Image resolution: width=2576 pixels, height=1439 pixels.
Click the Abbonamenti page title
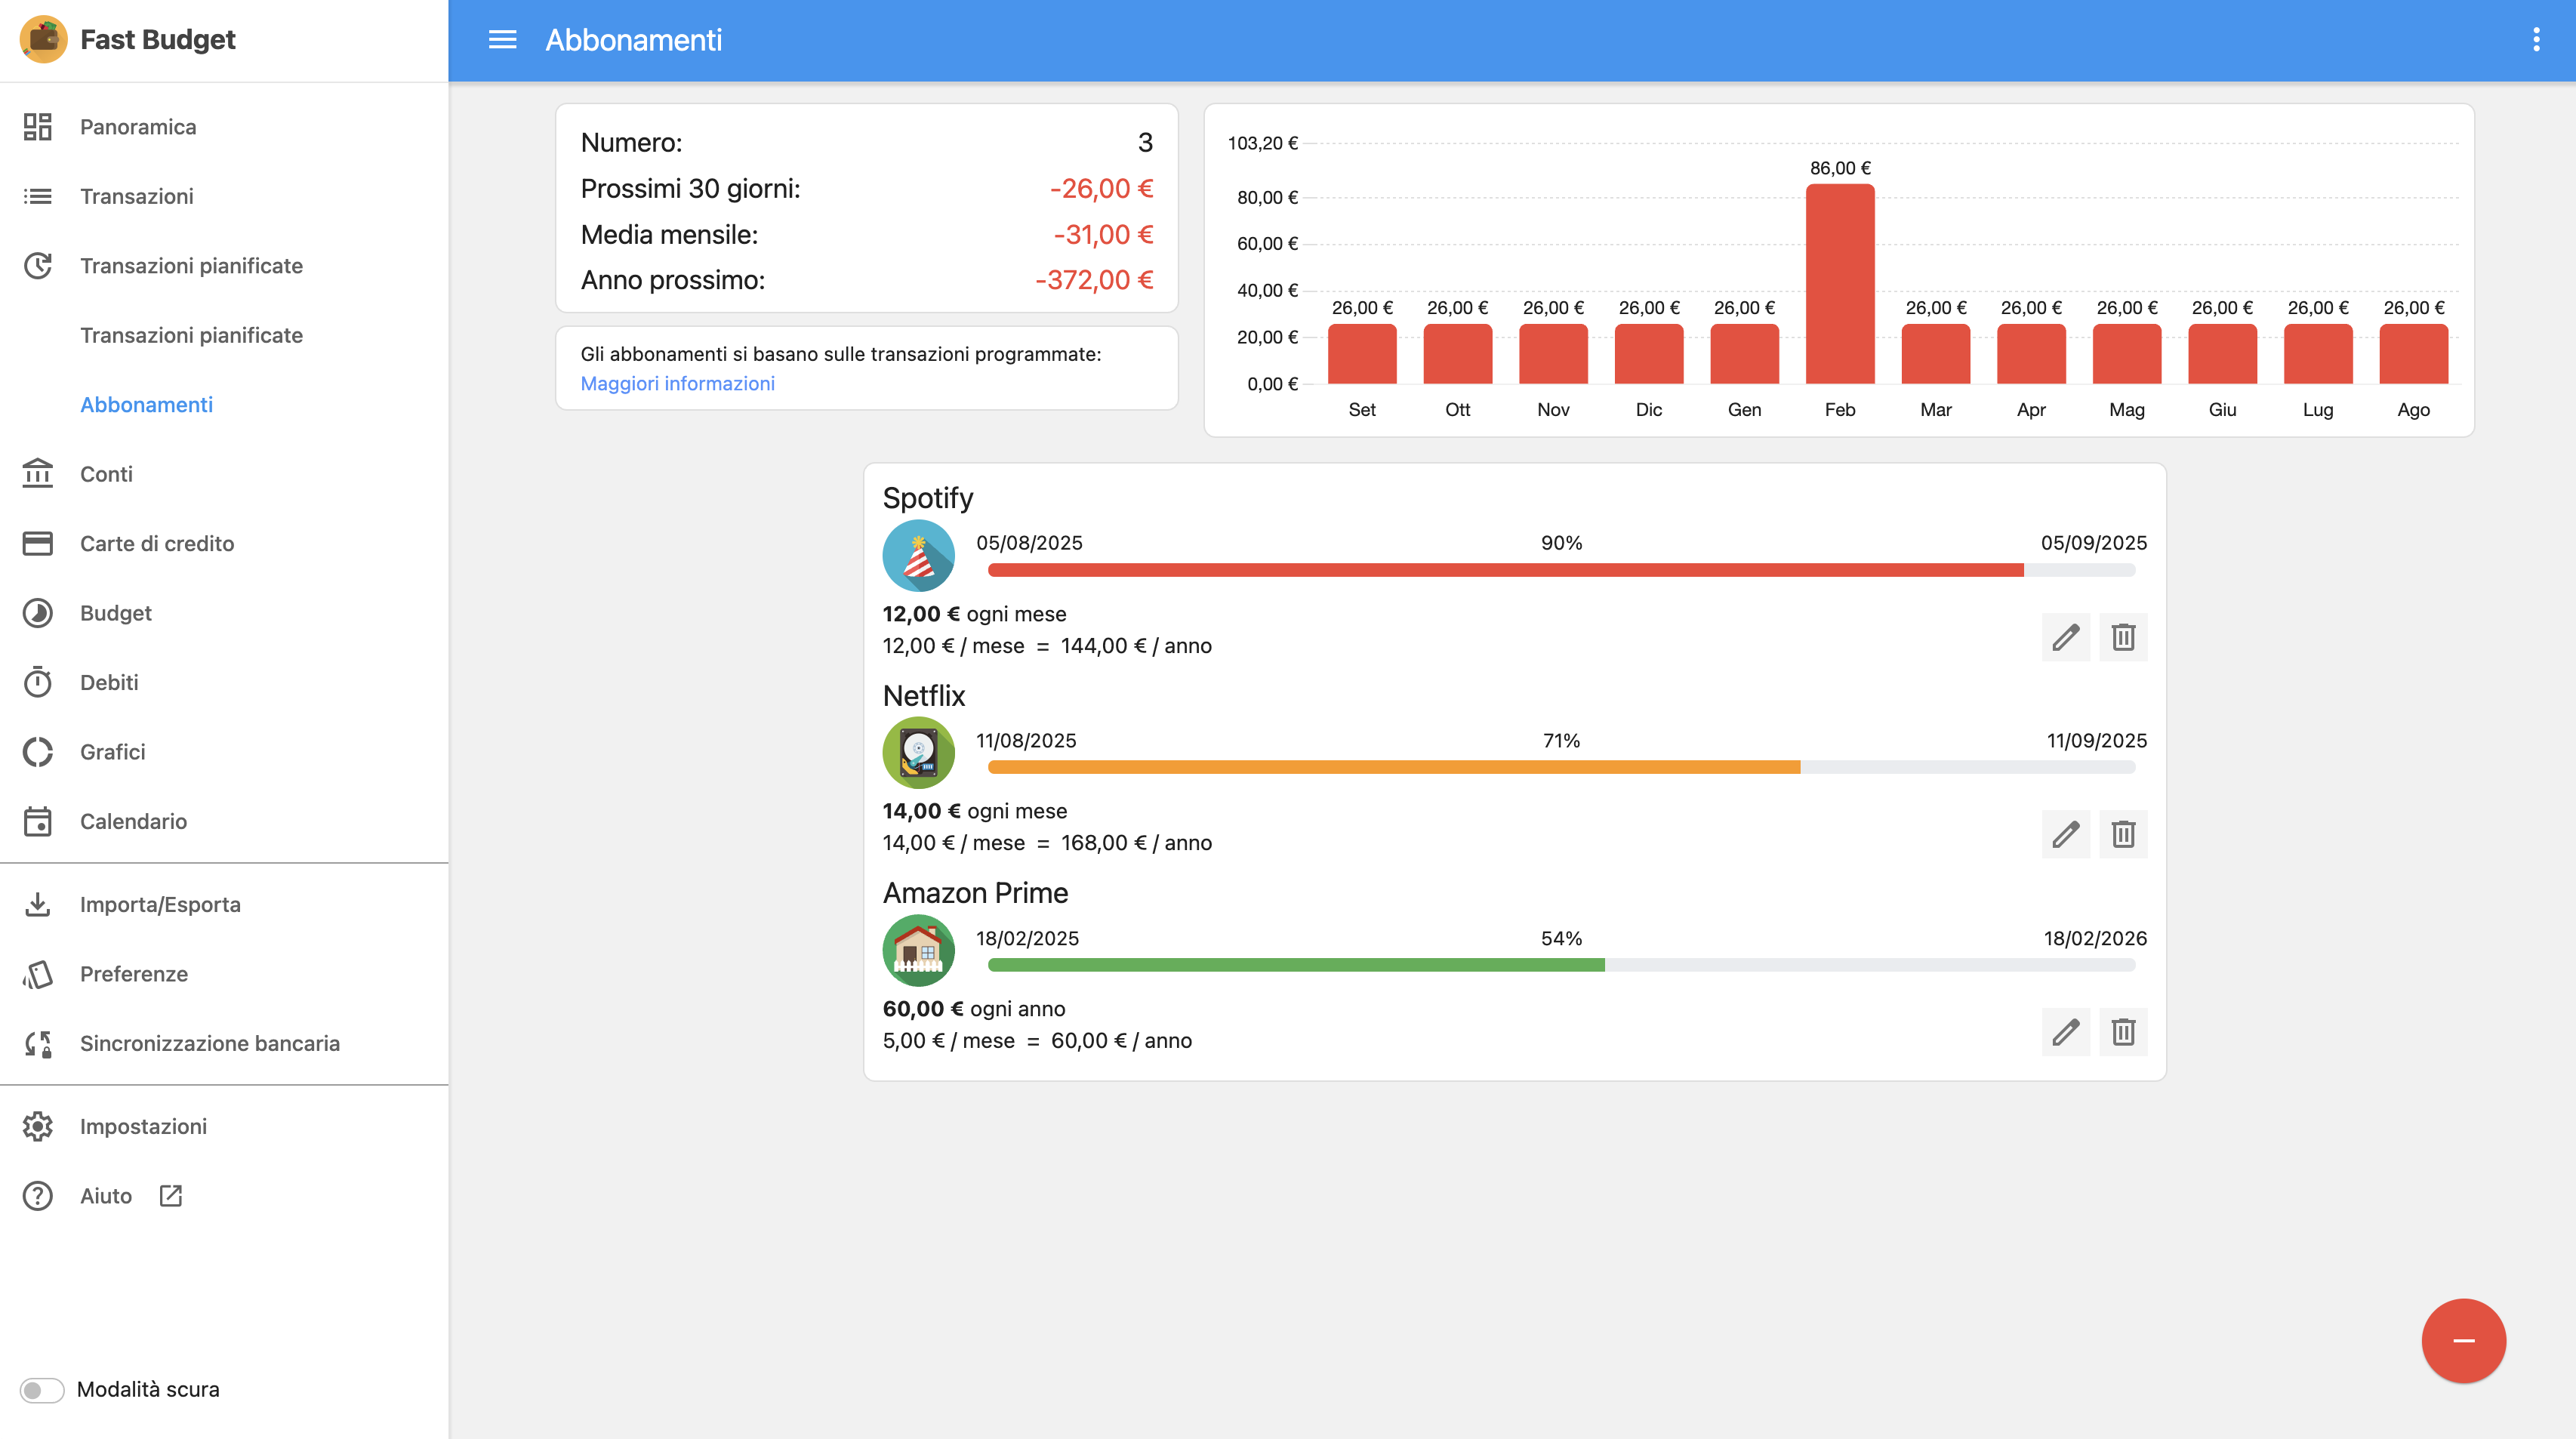[x=633, y=40]
